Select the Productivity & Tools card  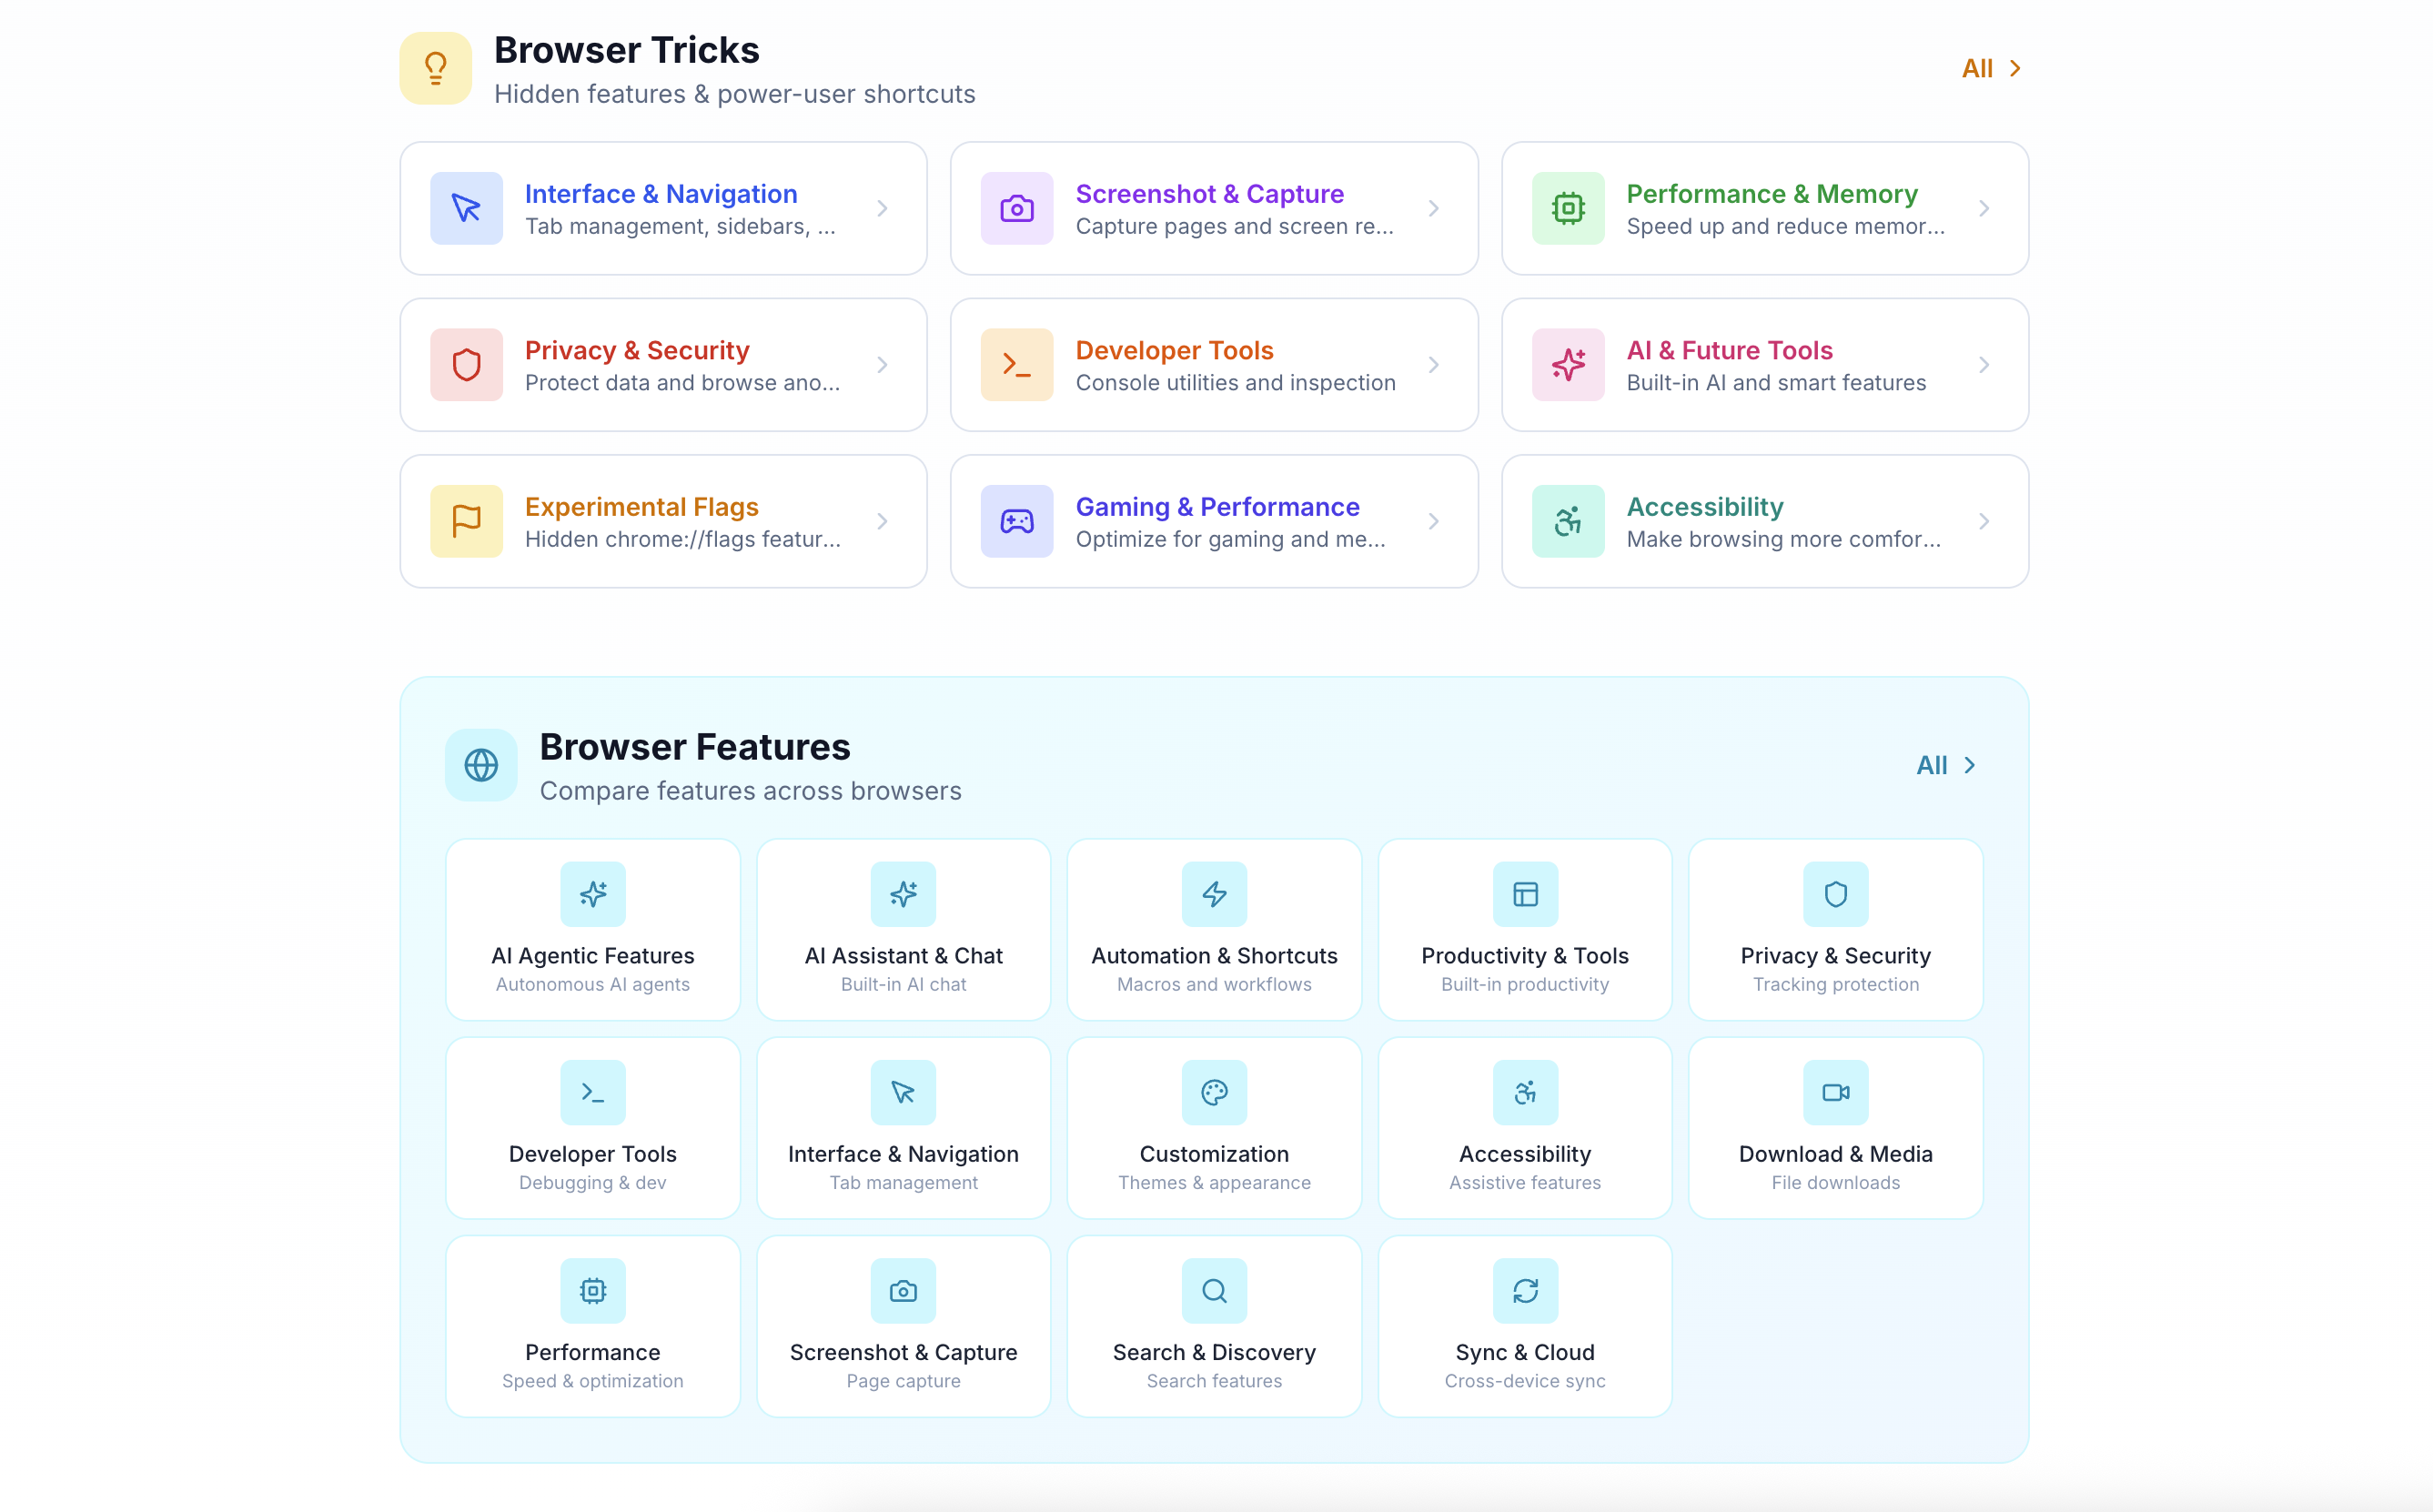pos(1524,929)
